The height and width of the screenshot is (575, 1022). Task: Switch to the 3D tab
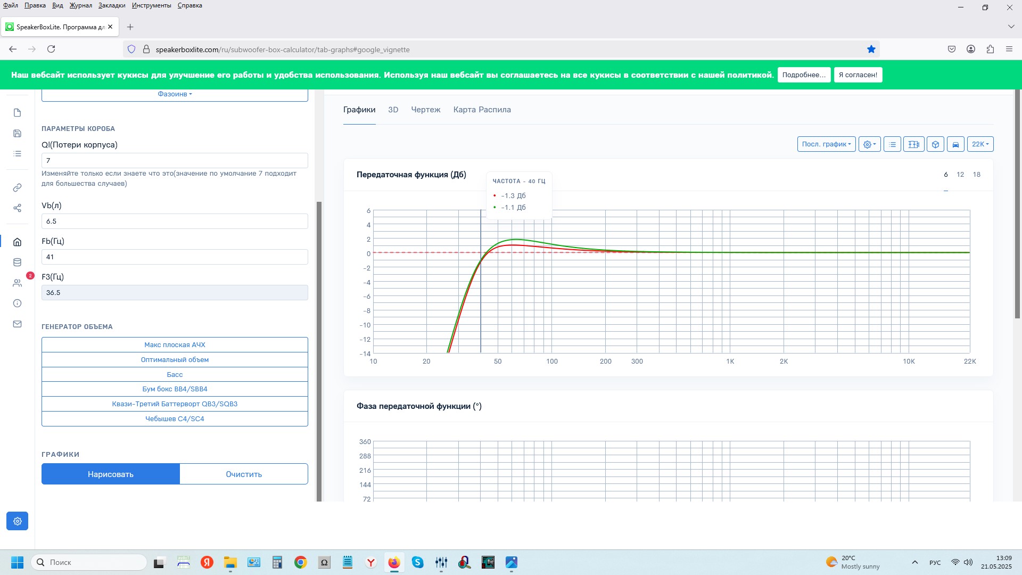tap(393, 110)
